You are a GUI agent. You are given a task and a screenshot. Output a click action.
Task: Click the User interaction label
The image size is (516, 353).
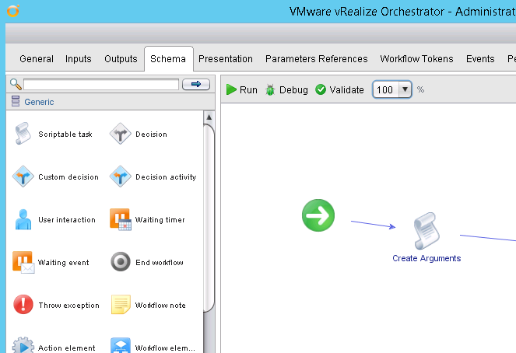click(x=67, y=219)
